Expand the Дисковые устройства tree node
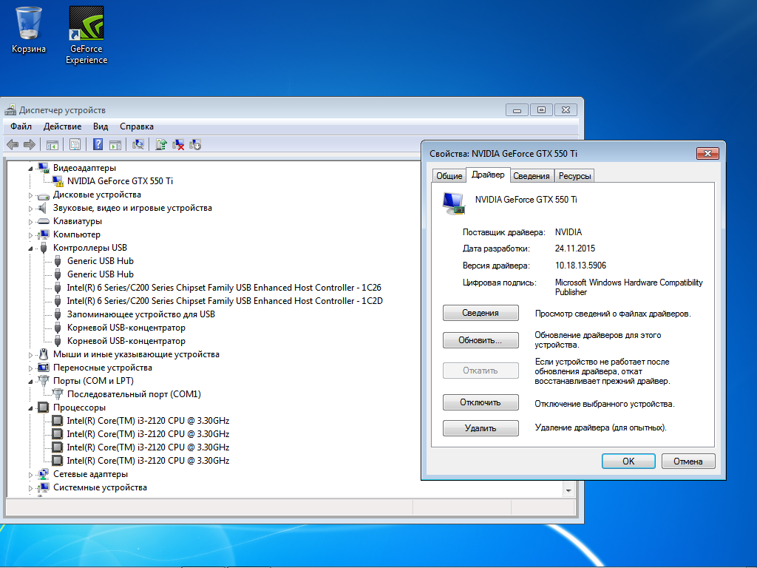The width and height of the screenshot is (757, 568). coord(30,195)
